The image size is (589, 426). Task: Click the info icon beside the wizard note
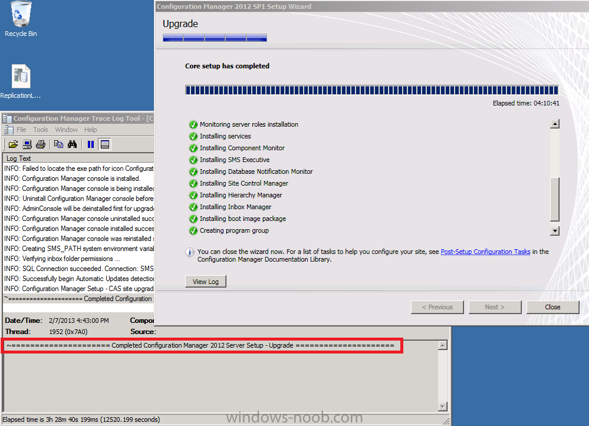190,252
